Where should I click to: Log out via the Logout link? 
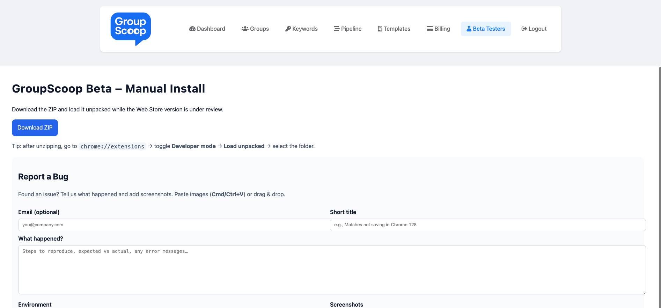coord(534,29)
